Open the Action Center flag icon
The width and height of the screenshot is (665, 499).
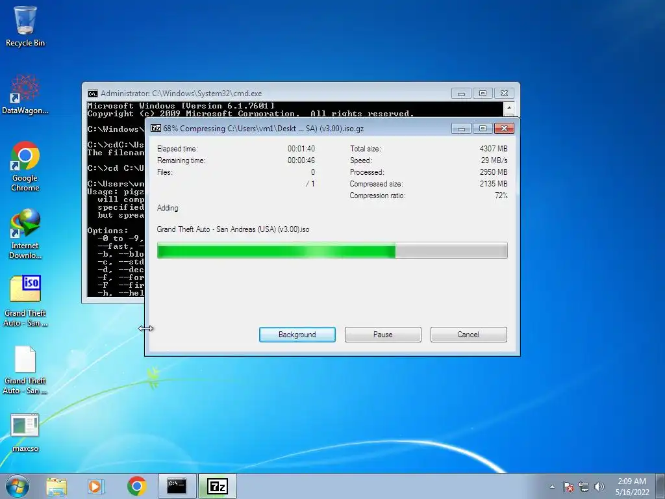coord(568,487)
